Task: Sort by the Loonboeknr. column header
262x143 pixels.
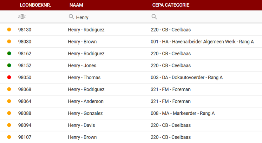Action: (x=35, y=5)
